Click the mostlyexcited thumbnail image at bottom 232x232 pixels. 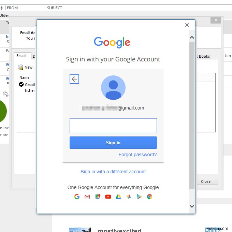click(80, 230)
